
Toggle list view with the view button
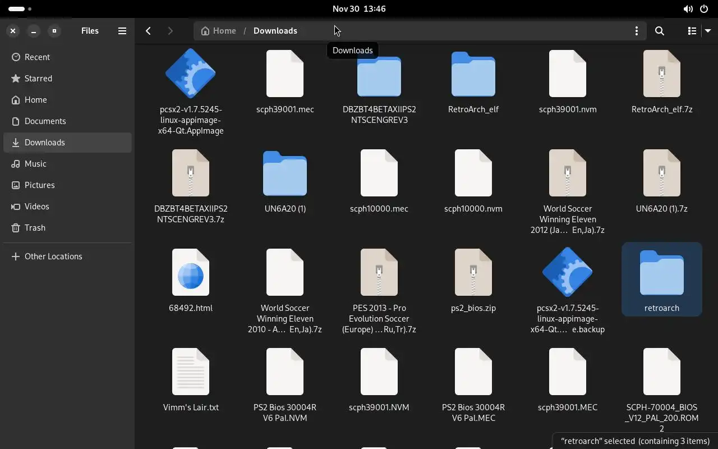(x=692, y=31)
